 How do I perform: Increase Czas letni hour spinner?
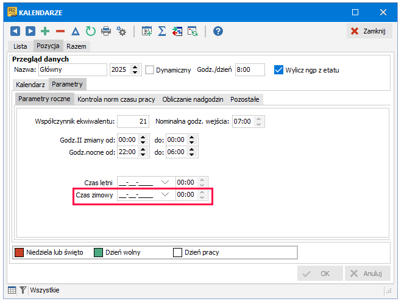coord(202,180)
